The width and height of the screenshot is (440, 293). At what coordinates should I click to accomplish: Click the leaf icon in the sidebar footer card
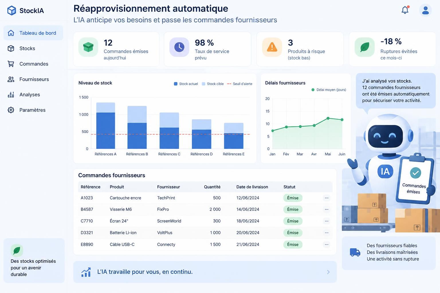pos(17,251)
